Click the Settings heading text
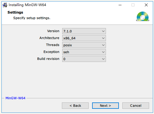This screenshot has height=114, width=154. pyautogui.click(x=15, y=12)
